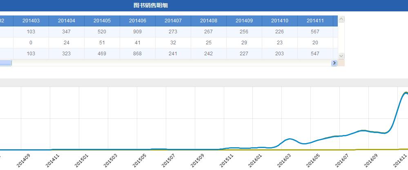The height and width of the screenshot is (170, 408).
Task: Click the table's vertical scrollbar down arrow
Action: click(x=341, y=56)
